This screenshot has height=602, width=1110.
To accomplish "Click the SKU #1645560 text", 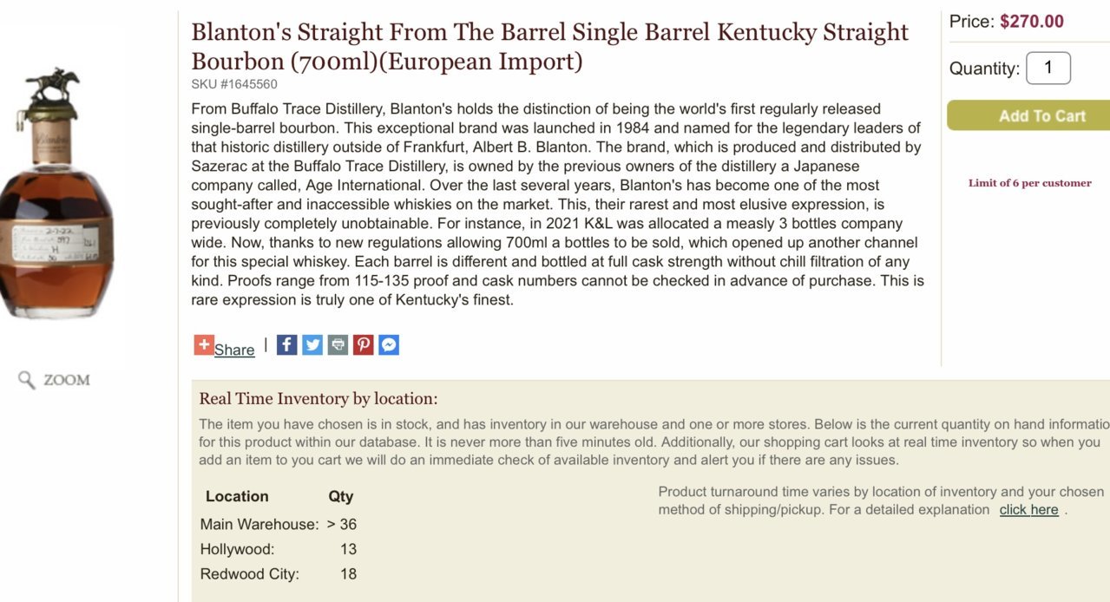I will pos(234,84).
